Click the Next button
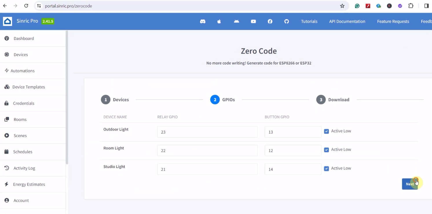The width and height of the screenshot is (432, 214). point(409,184)
